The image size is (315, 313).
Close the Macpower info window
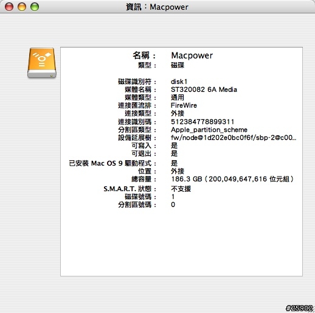coord(9,7)
